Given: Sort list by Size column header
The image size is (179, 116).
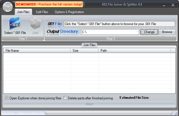Looking at the screenshot, I should tap(84, 51).
